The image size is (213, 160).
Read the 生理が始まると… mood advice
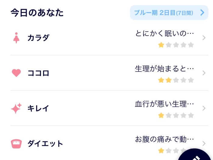click(164, 69)
